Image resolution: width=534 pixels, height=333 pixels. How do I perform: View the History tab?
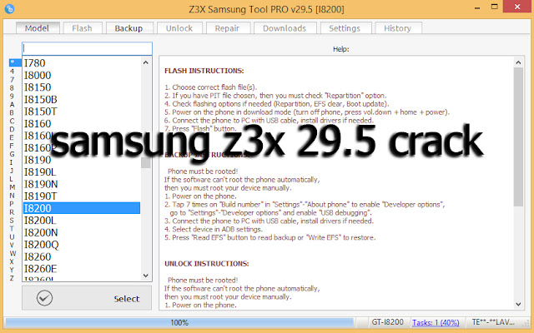[x=397, y=28]
